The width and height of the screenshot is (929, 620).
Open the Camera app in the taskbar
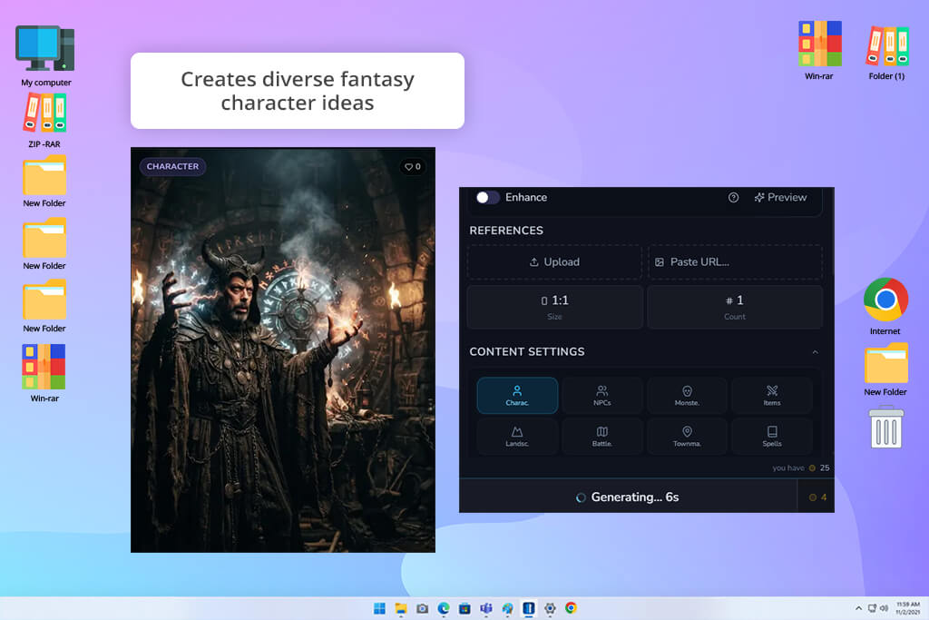point(423,608)
